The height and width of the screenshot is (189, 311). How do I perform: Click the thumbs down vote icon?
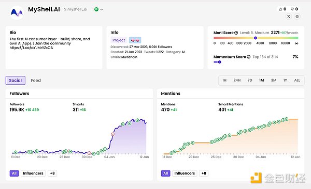click(292, 9)
